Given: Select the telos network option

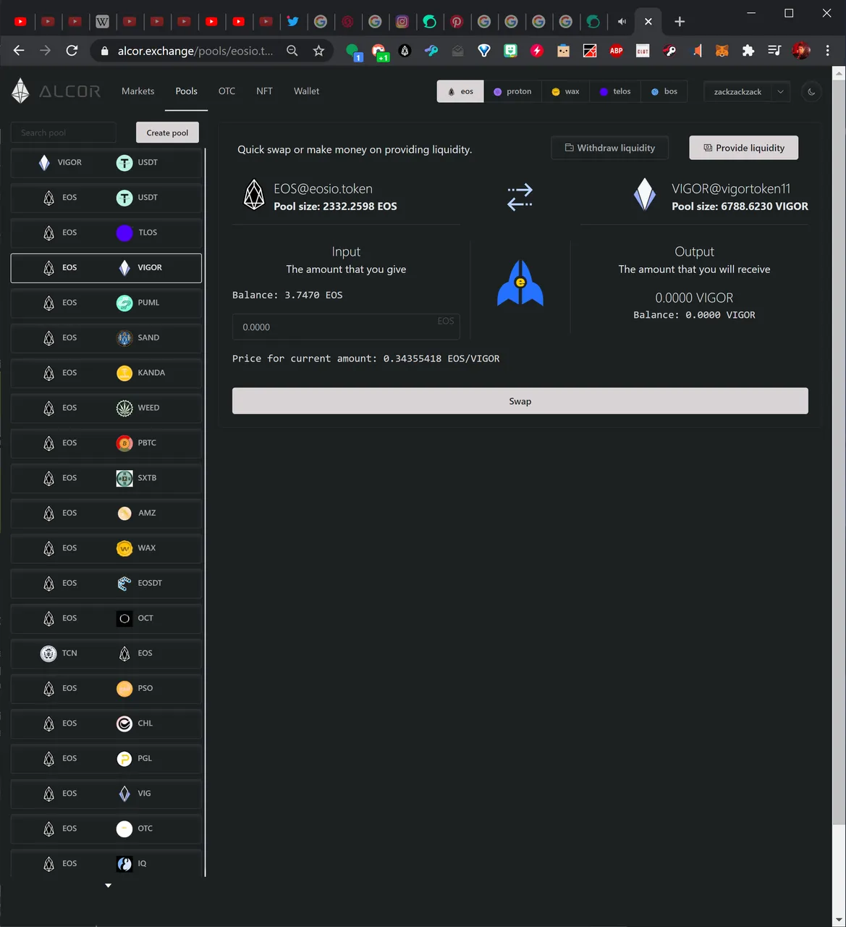Looking at the screenshot, I should (615, 92).
